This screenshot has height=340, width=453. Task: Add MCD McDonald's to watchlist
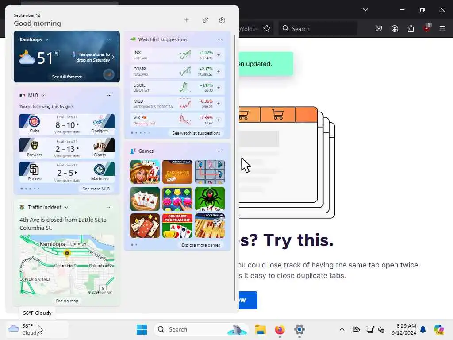(x=219, y=104)
